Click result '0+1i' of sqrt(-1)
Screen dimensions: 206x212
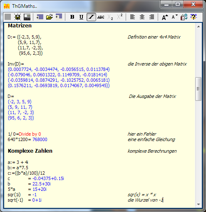[37, 200]
